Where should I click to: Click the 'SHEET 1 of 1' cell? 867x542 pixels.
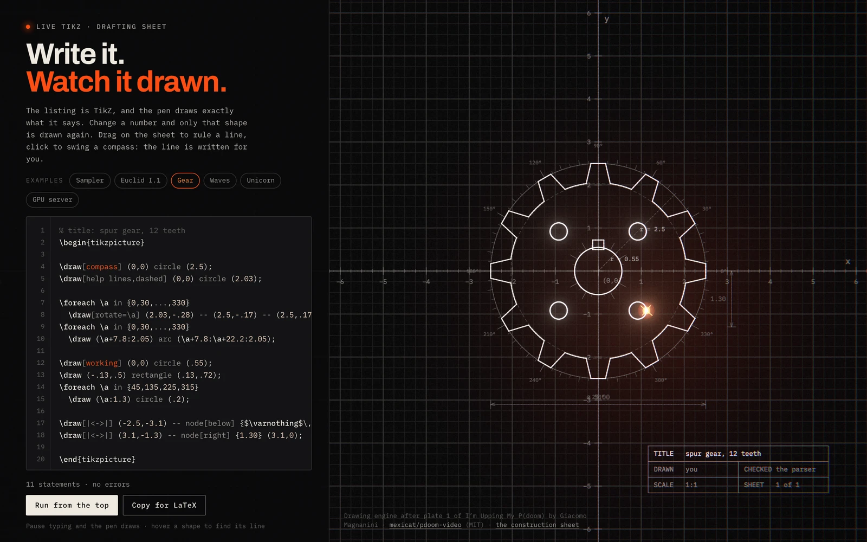click(x=782, y=485)
